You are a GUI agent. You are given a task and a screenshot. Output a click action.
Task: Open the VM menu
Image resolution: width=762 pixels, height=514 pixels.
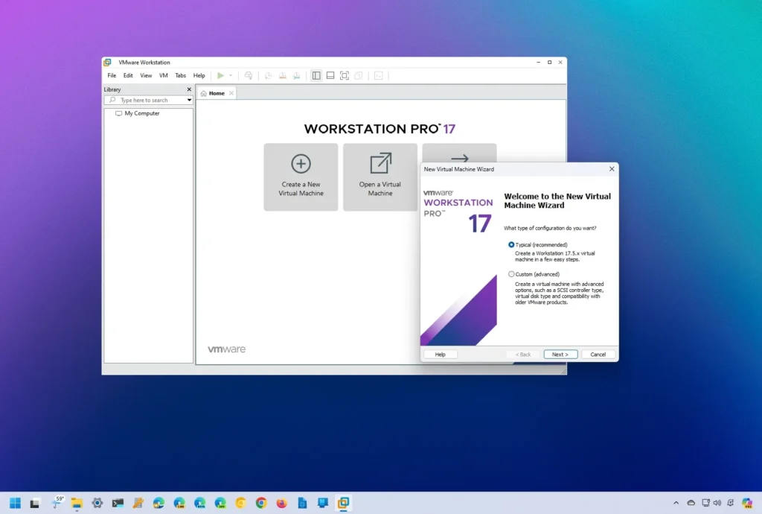[163, 75]
